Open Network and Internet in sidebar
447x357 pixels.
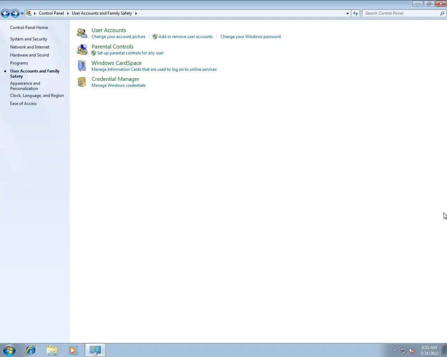click(30, 47)
